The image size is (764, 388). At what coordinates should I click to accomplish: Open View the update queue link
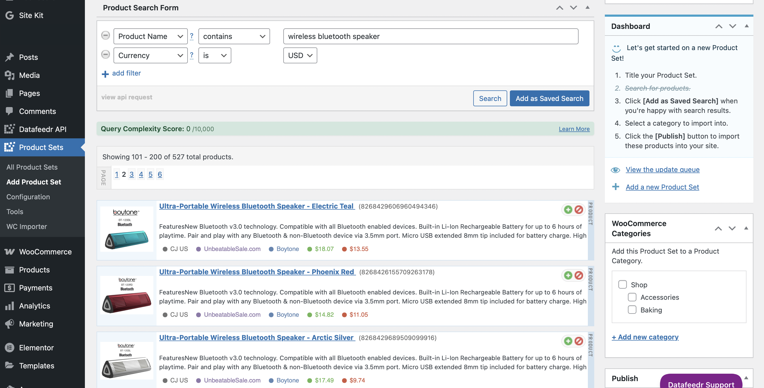(x=663, y=170)
